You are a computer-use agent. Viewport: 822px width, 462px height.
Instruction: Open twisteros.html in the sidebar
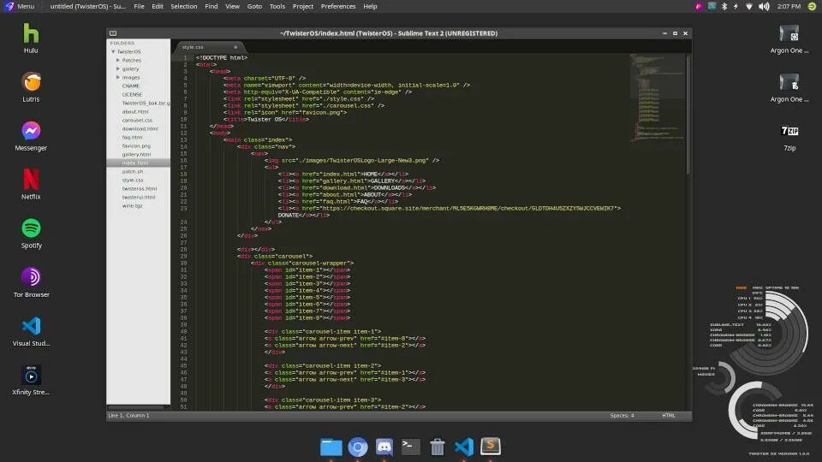click(140, 188)
